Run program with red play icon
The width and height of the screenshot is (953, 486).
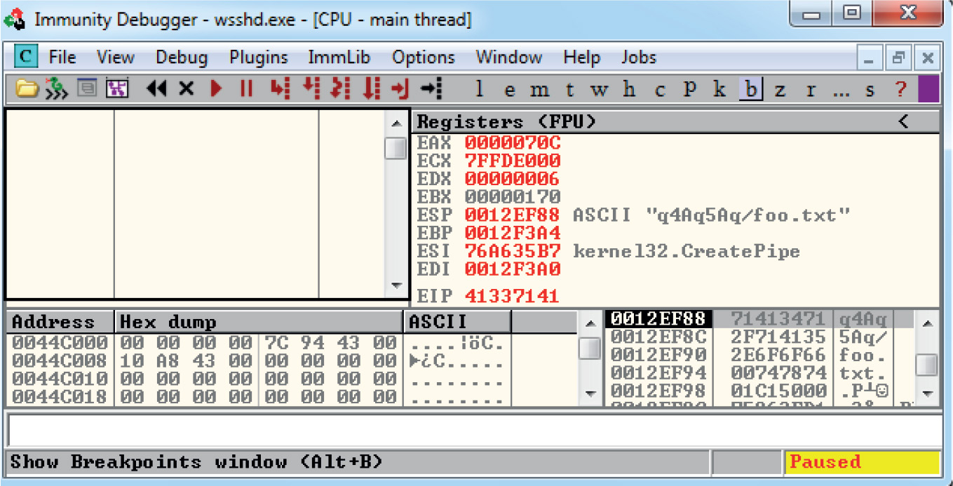pyautogui.click(x=217, y=89)
